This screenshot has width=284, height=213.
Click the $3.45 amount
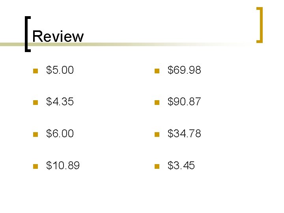(181, 165)
